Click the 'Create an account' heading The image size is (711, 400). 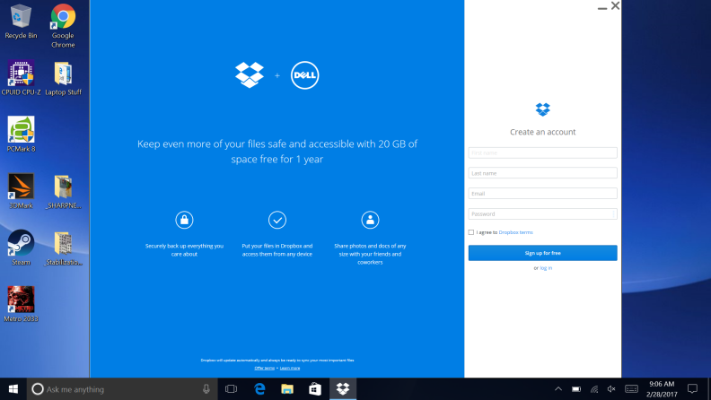(x=543, y=132)
